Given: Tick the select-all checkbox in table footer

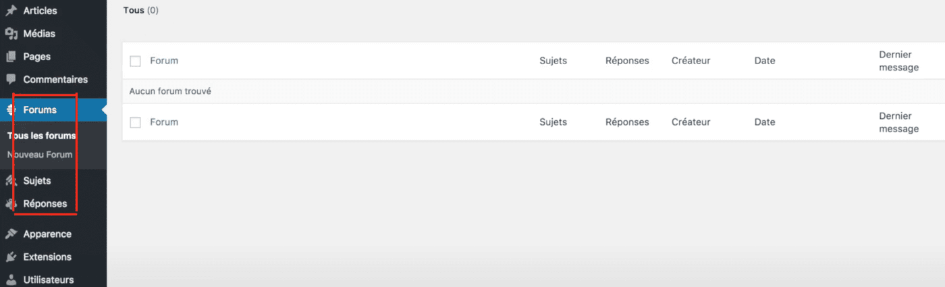Looking at the screenshot, I should click(135, 122).
